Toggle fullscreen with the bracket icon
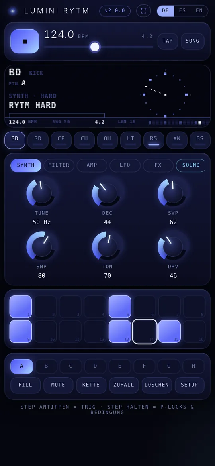Image resolution: width=215 pixels, height=466 pixels. click(143, 11)
